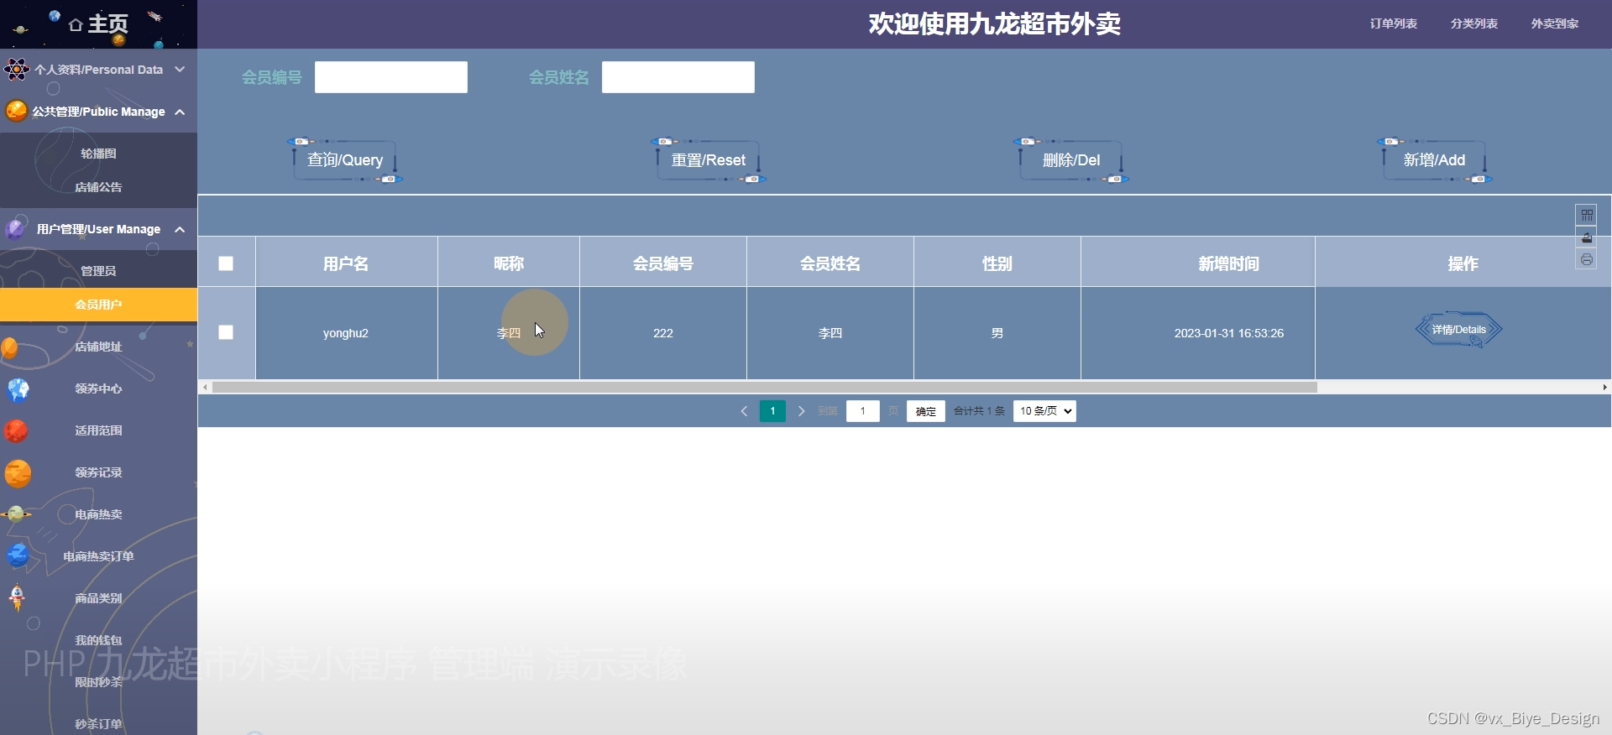
Task: Open the 店铺公告 menu item
Action: coord(98,187)
